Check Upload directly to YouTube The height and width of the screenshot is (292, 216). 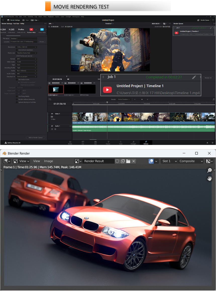17,102
